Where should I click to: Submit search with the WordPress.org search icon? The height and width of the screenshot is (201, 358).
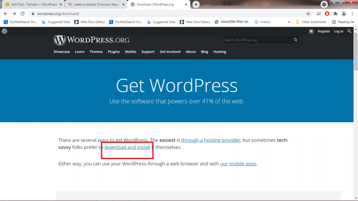295,40
